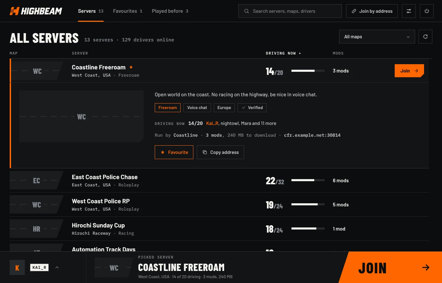Image resolution: width=442 pixels, height=283 pixels.
Task: Add Coastline Freeroam to Favourites
Action: 174,152
